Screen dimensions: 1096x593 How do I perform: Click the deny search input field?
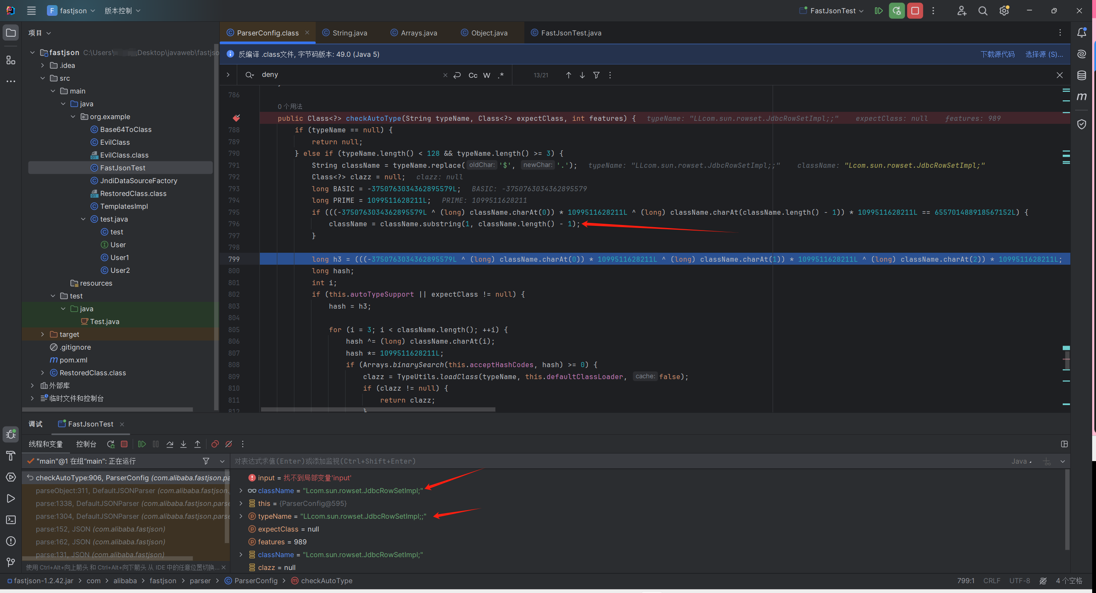(x=350, y=75)
